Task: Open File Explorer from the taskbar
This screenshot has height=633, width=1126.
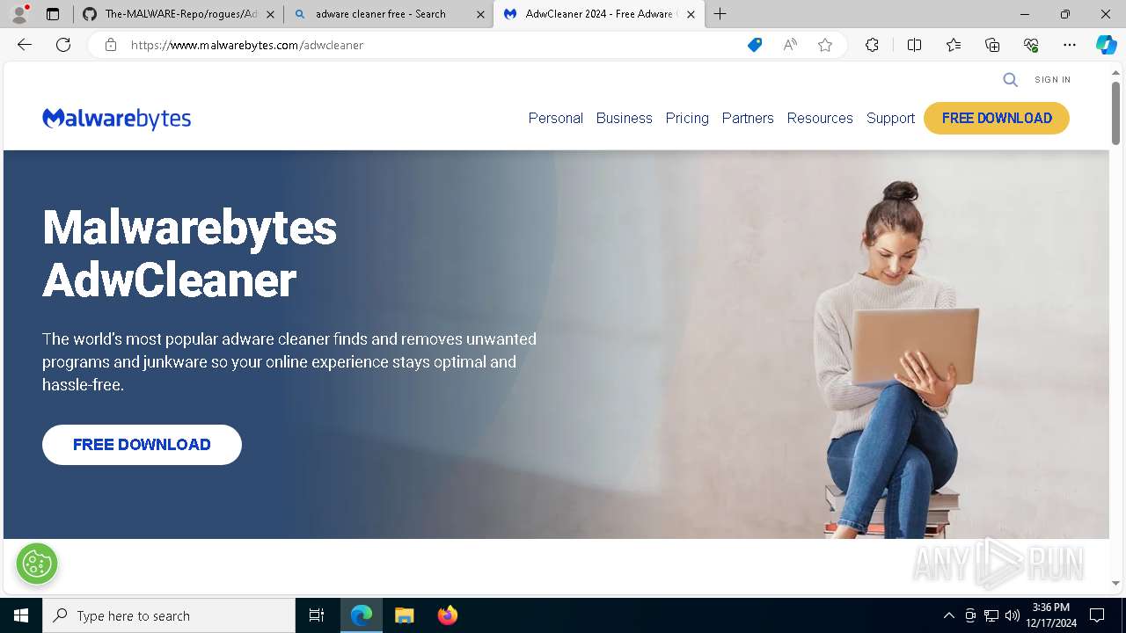Action: pyautogui.click(x=405, y=615)
